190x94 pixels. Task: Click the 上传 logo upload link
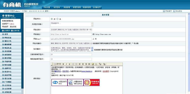[x=94, y=39]
